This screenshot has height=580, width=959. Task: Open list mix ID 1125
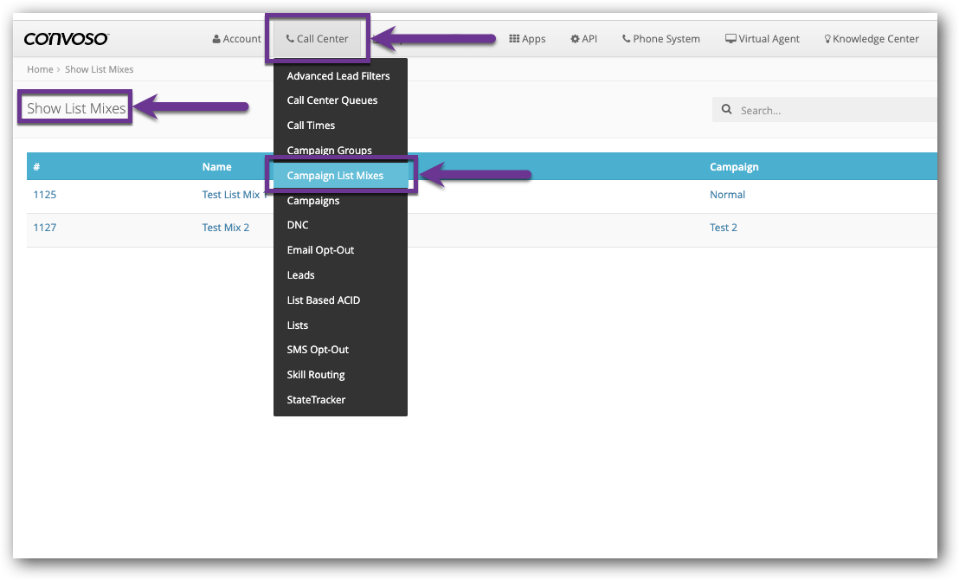[x=45, y=195]
